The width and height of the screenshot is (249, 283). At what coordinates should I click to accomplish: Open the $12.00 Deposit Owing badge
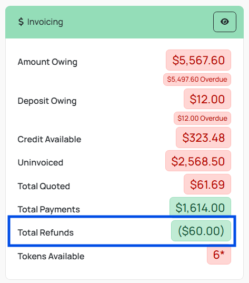click(207, 99)
